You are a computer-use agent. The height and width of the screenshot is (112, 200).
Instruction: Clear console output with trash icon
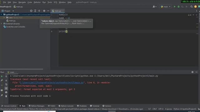(6, 96)
